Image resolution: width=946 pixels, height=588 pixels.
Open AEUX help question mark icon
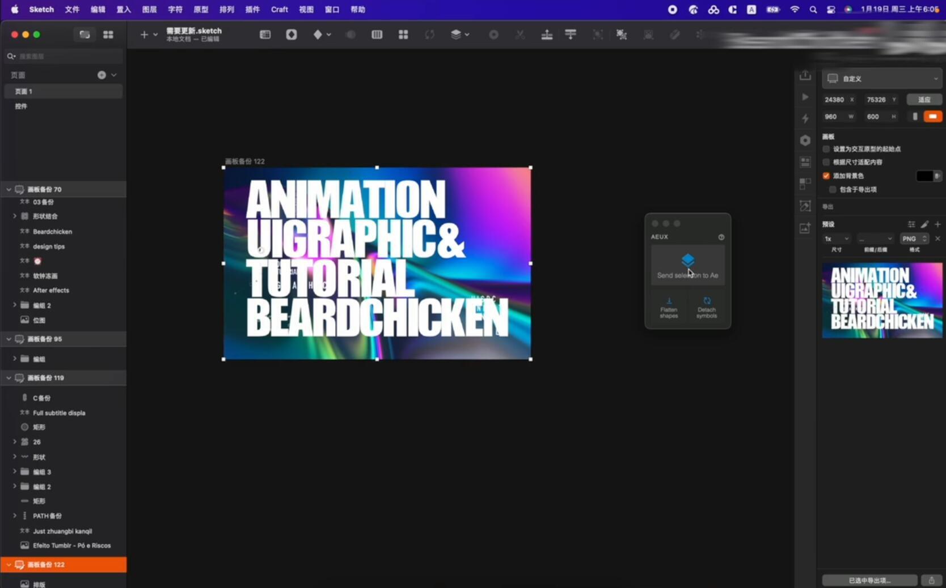tap(721, 237)
